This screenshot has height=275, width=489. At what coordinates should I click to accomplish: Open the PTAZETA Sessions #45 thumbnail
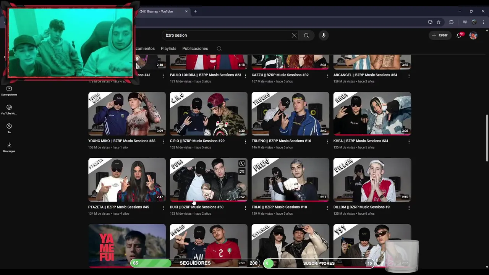127,180
